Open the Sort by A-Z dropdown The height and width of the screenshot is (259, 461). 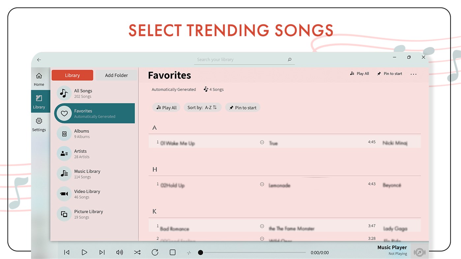coord(203,107)
